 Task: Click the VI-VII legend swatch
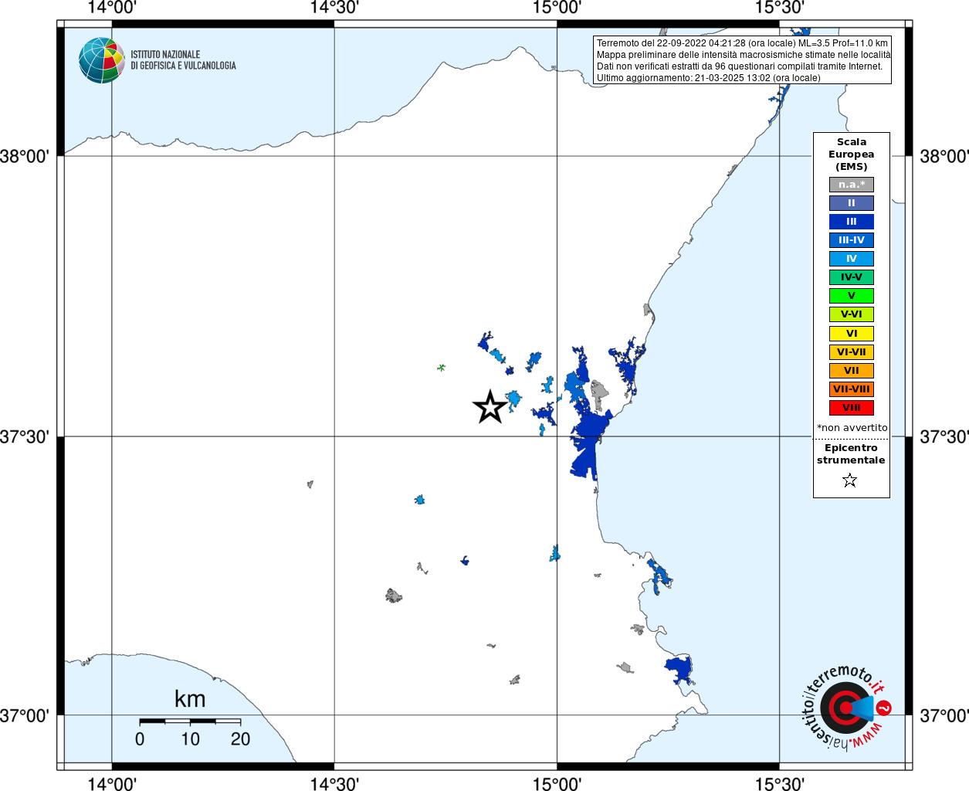point(852,352)
